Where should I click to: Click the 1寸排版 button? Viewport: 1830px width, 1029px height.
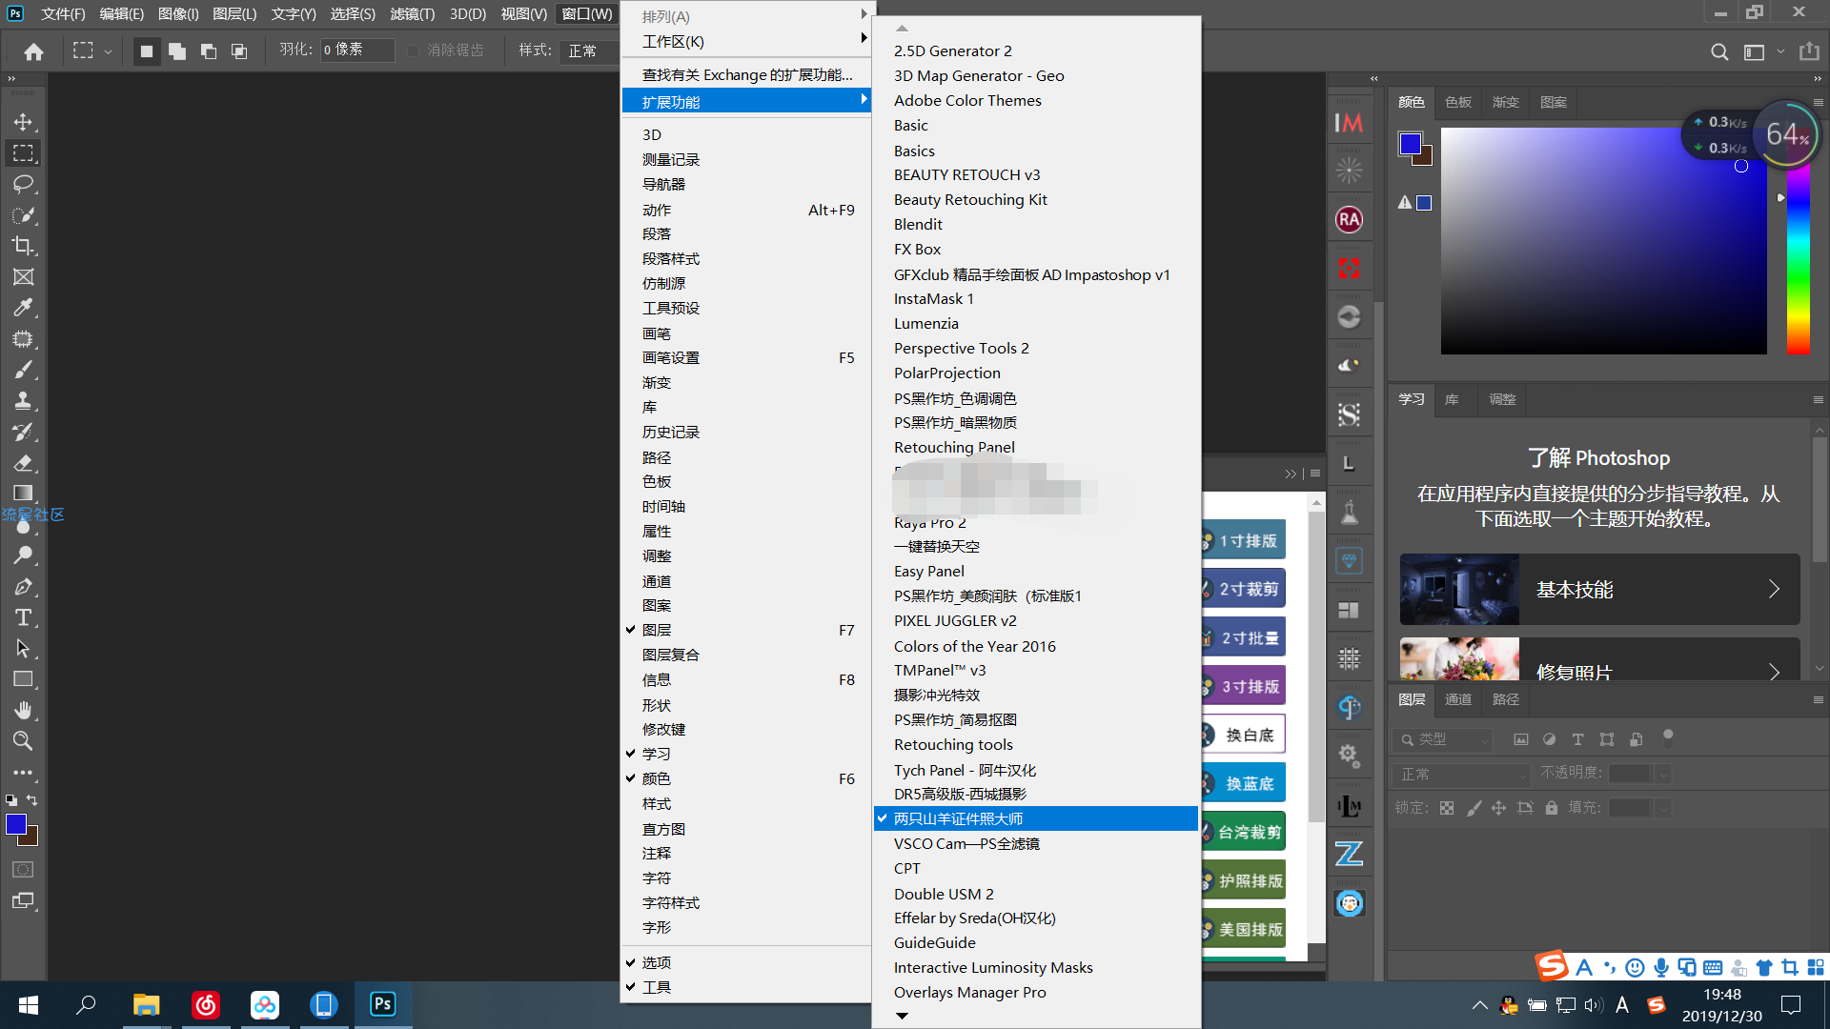click(x=1244, y=540)
